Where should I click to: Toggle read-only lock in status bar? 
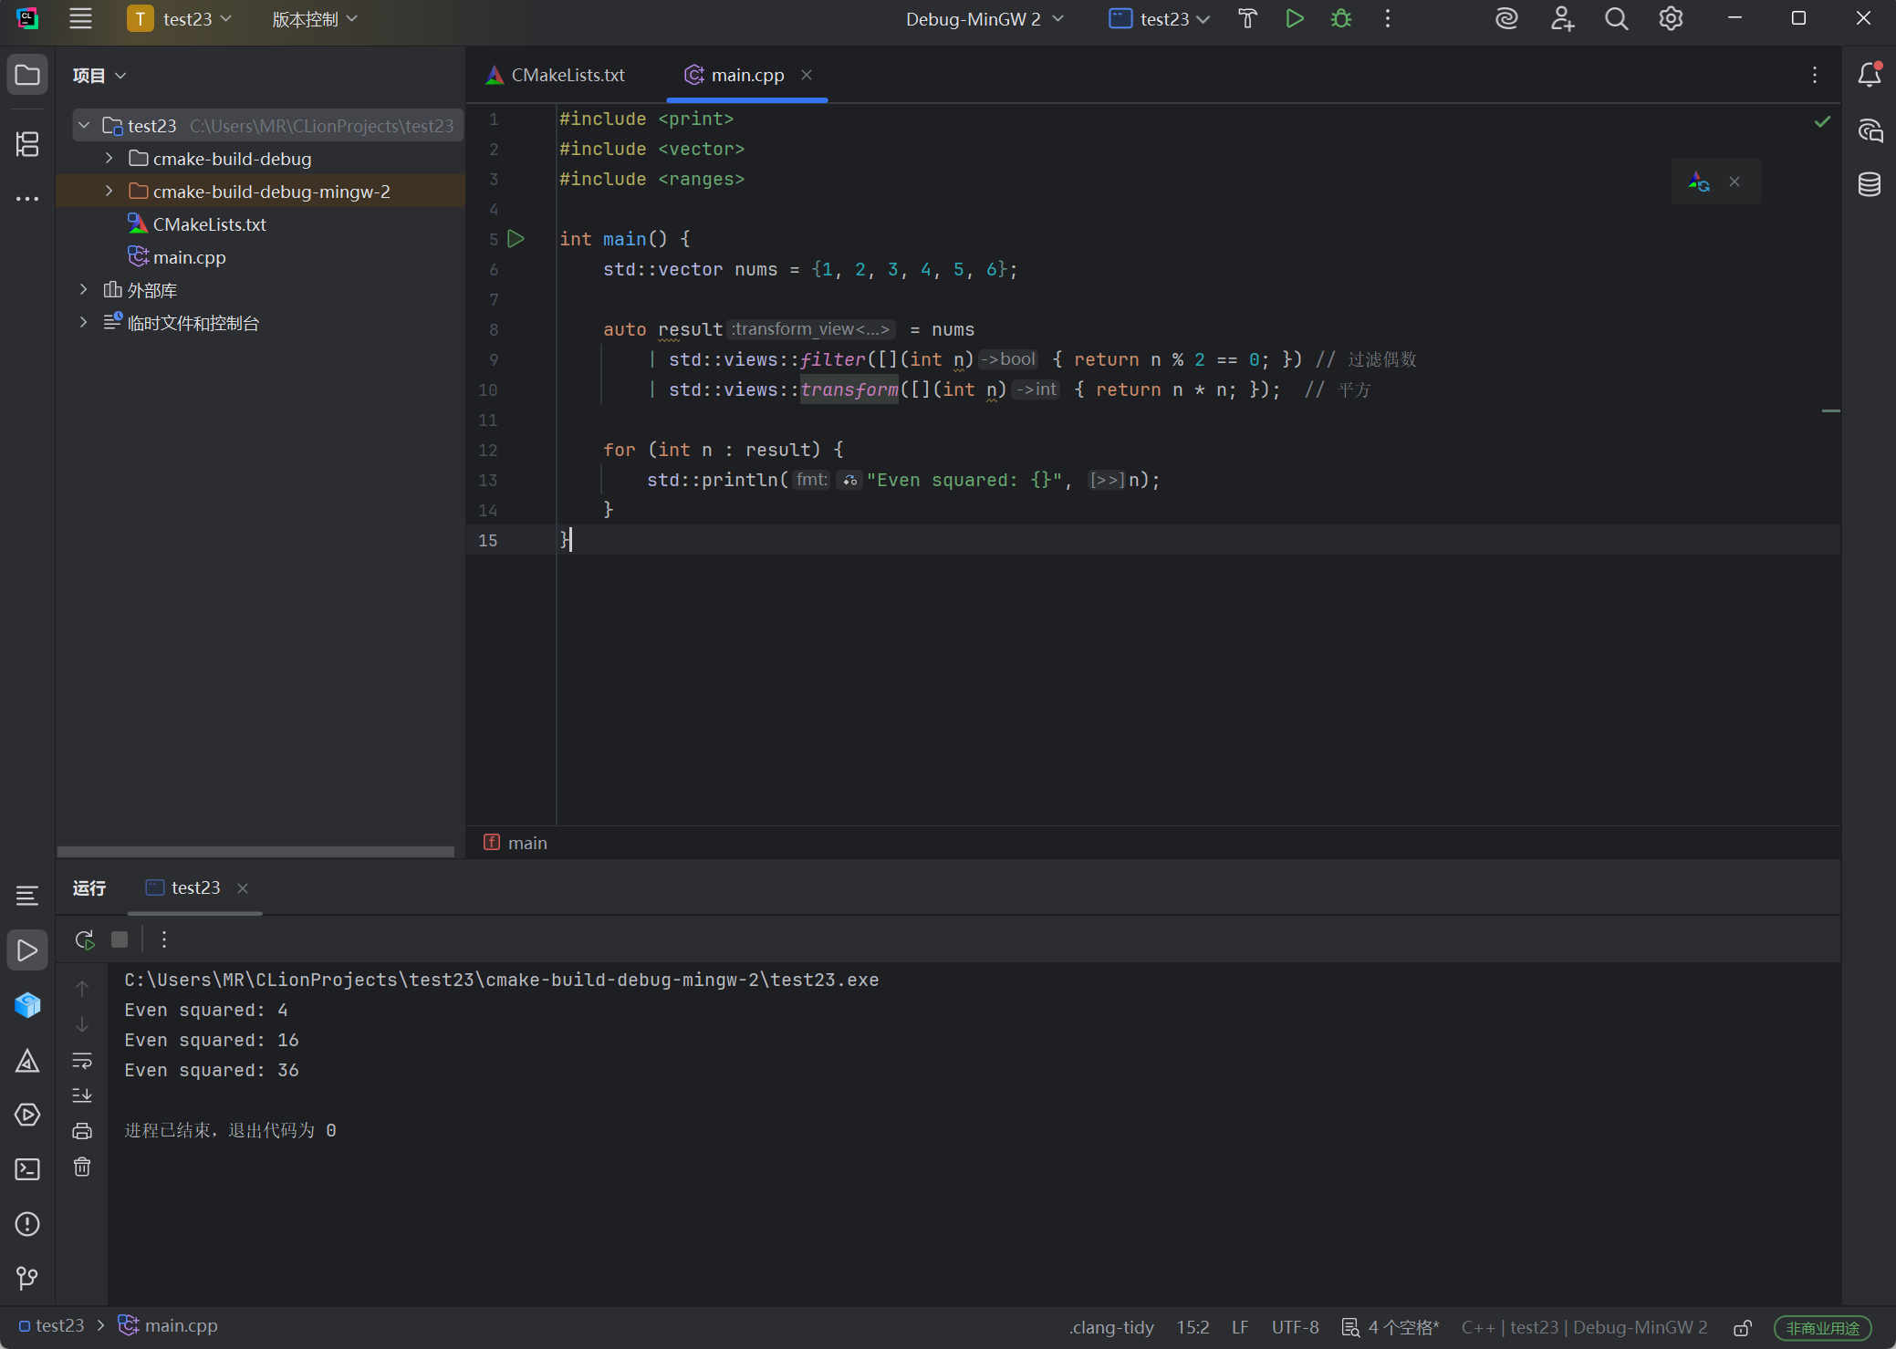coord(1743,1328)
